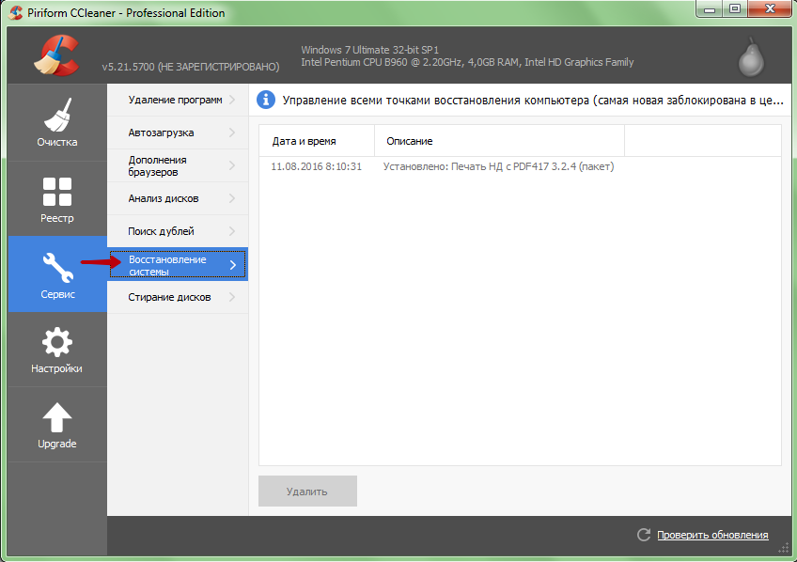Click the CCleaner title bar icon
The image size is (797, 562).
(16, 13)
